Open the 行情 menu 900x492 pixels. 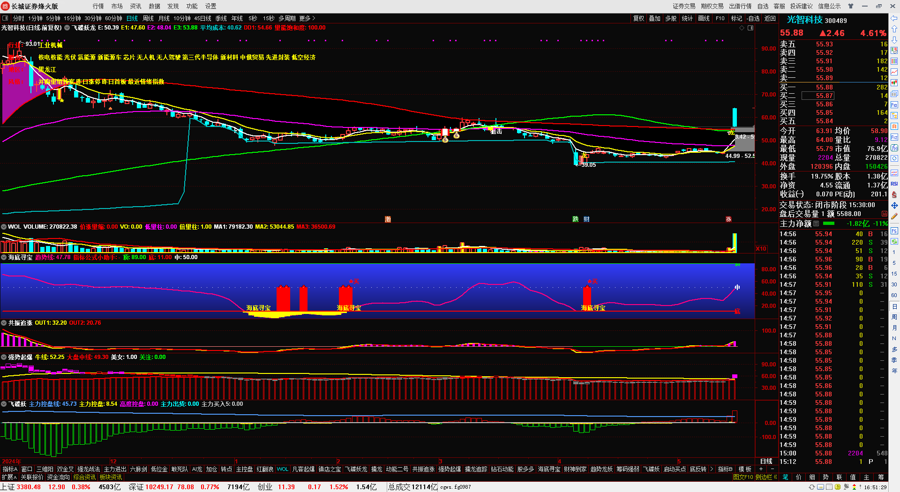point(98,6)
